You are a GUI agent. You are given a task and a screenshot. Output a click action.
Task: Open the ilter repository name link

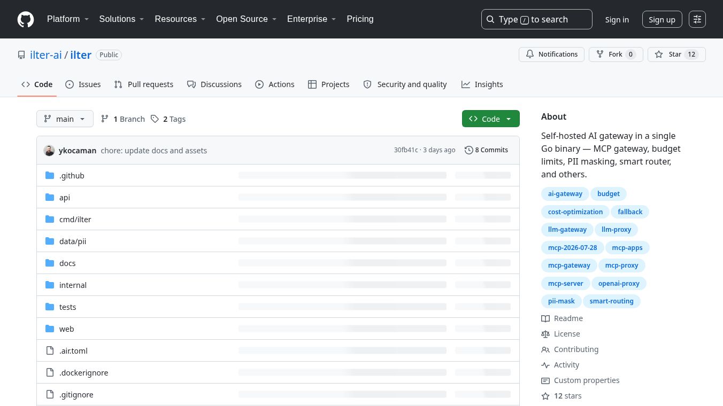[81, 55]
